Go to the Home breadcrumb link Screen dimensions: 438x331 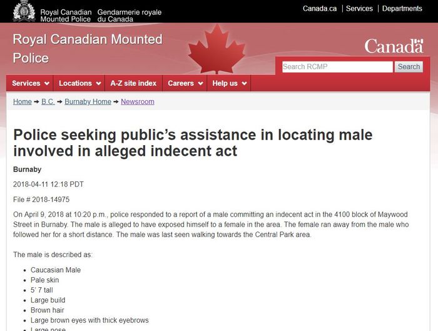click(x=23, y=101)
